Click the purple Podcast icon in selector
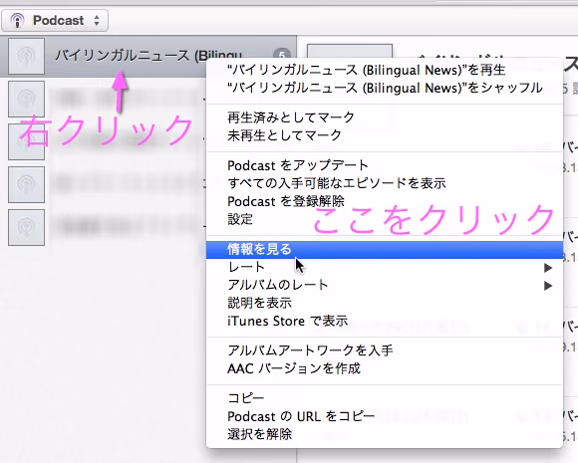 tap(17, 20)
